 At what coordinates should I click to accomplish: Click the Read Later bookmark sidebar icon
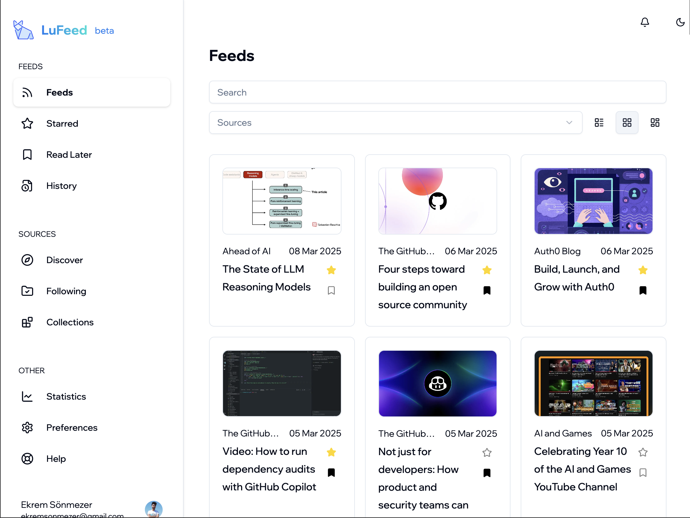point(27,155)
